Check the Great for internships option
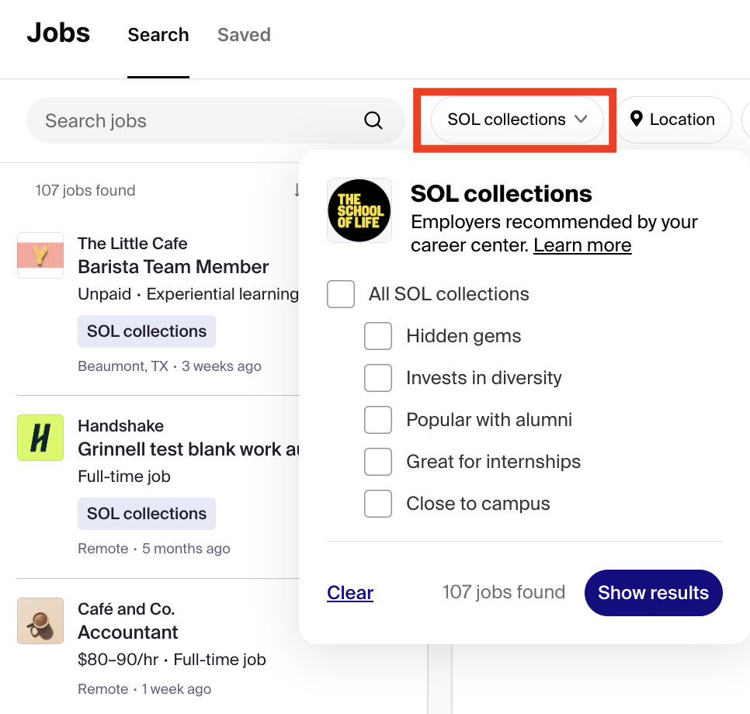The height and width of the screenshot is (714, 750). tap(378, 462)
